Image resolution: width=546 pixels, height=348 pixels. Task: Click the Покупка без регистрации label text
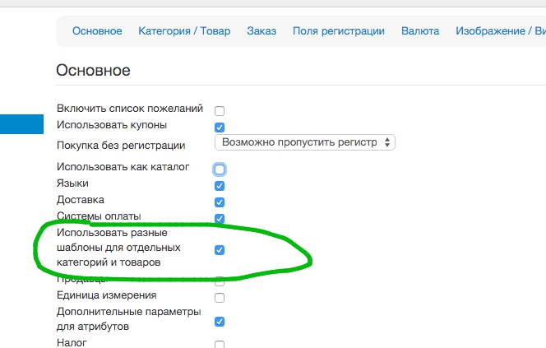(x=121, y=146)
